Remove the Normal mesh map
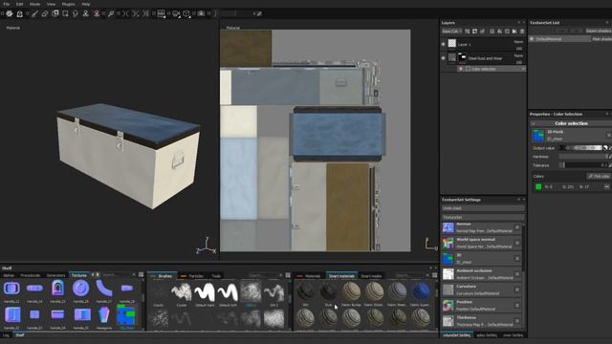Image resolution: width=612 pixels, height=344 pixels. point(517,227)
